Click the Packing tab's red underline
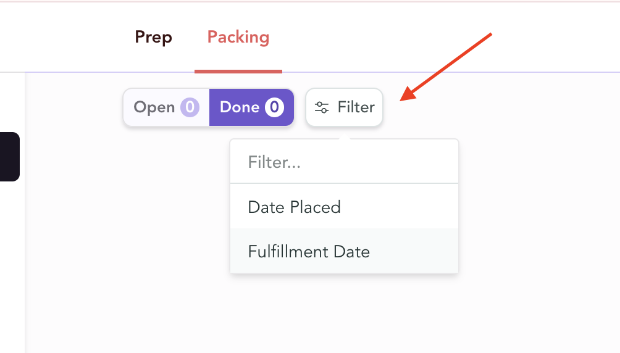Image resolution: width=620 pixels, height=353 pixels. pos(238,71)
